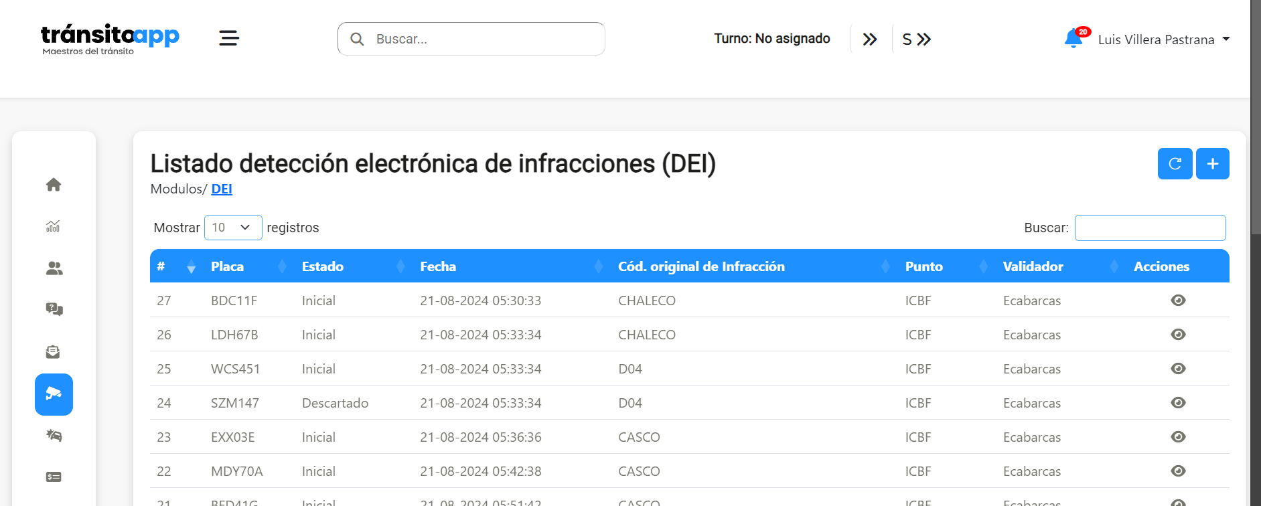The height and width of the screenshot is (506, 1261).
Task: Click D04 code in row 25
Action: 630,369
